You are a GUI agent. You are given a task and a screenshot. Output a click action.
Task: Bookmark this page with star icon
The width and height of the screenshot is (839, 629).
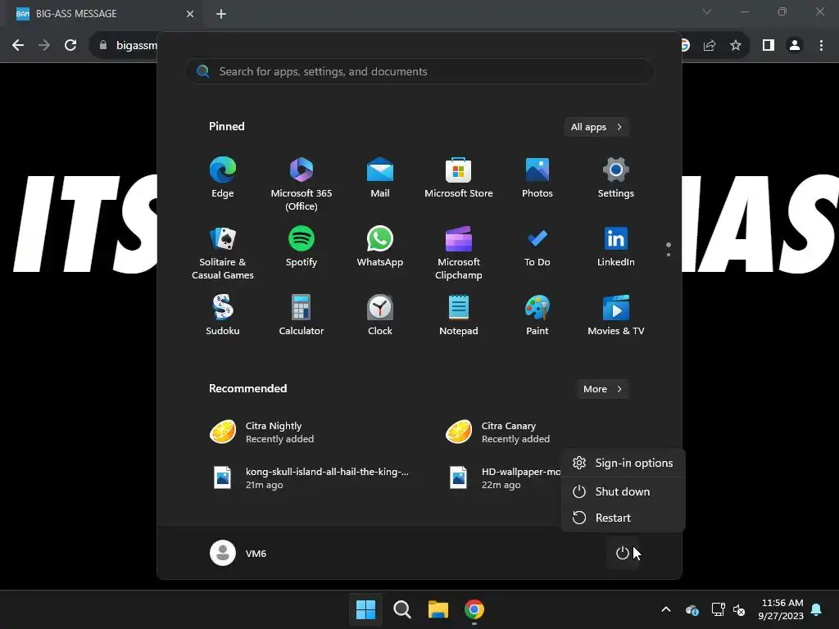tap(736, 46)
